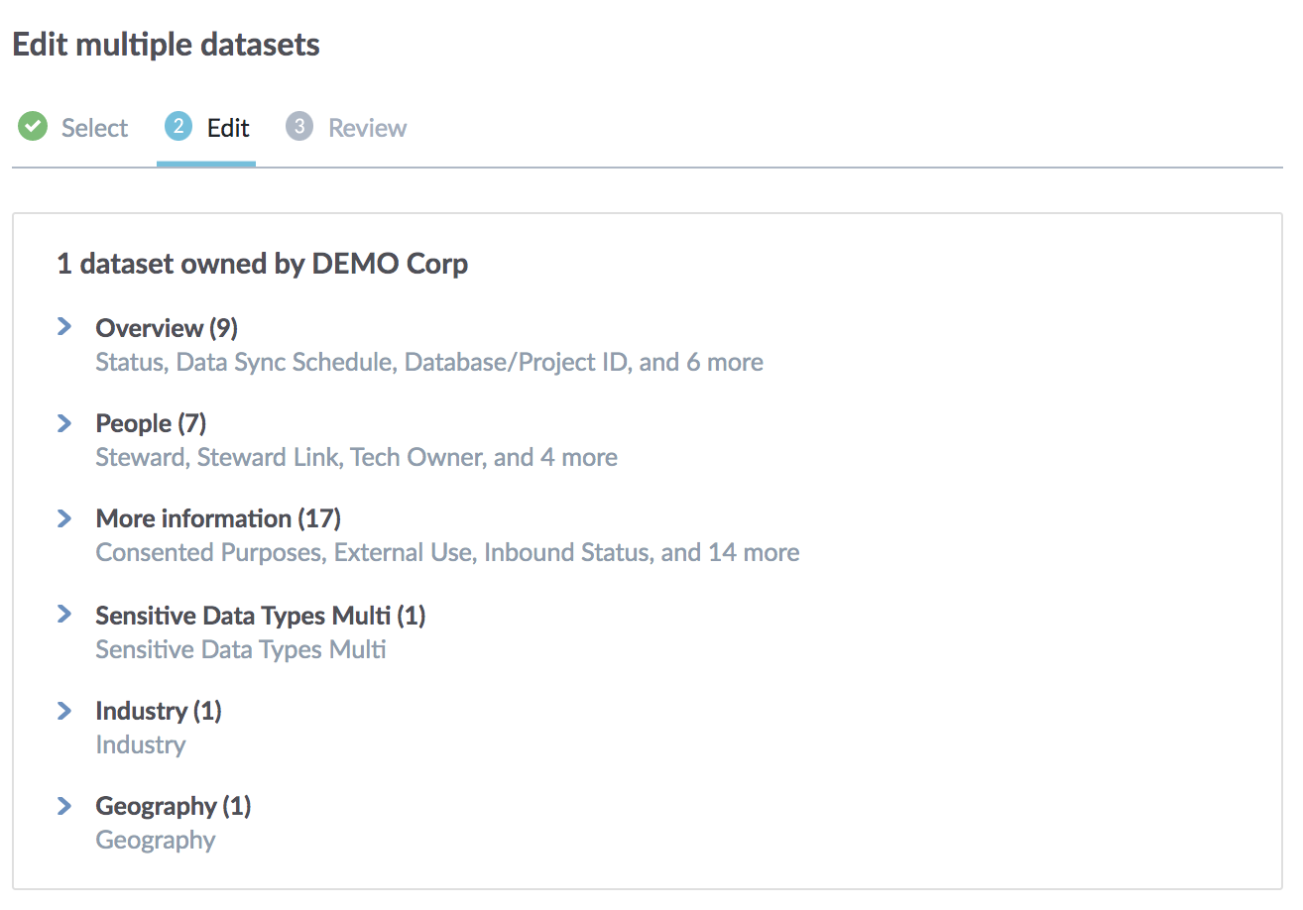This screenshot has height=910, width=1303.
Task: Expand the Geography section chevron
Action: pos(64,806)
